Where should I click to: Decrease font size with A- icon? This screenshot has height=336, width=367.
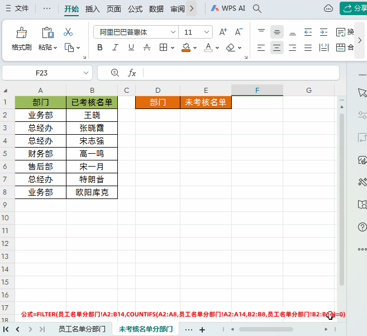point(239,32)
